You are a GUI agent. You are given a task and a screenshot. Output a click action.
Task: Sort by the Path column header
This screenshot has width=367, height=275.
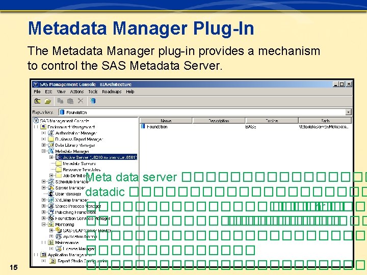[x=325, y=121]
